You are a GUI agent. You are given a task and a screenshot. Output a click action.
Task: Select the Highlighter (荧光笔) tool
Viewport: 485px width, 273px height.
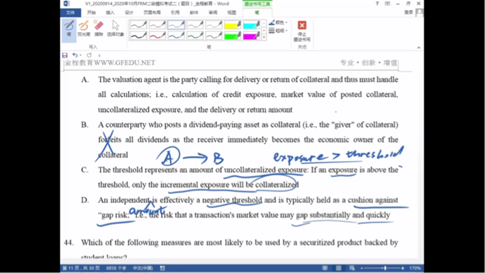point(84,29)
